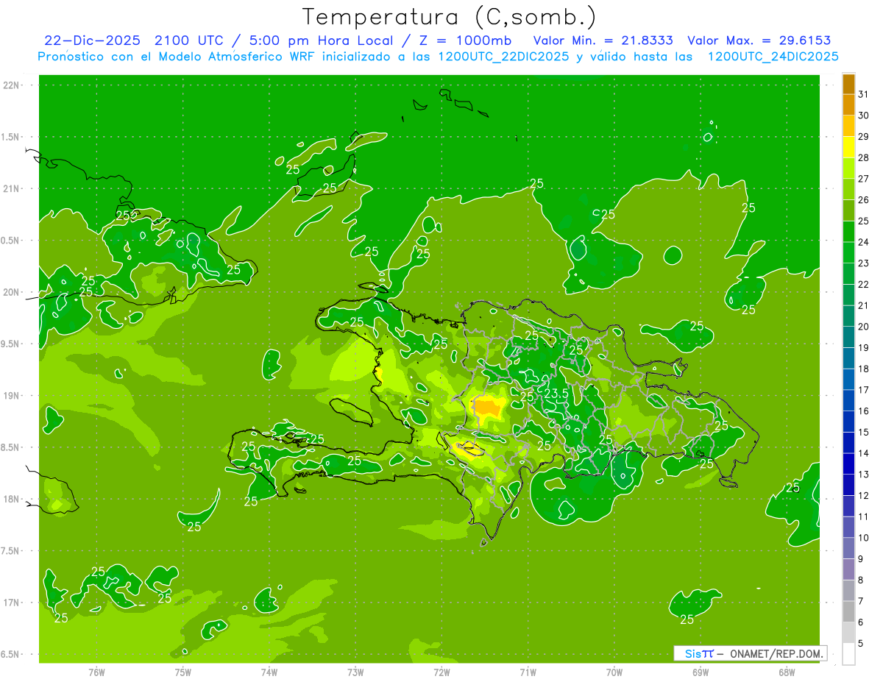The width and height of the screenshot is (883, 682).
Task: Click the "15" label on the color bar
Action: [x=863, y=432]
